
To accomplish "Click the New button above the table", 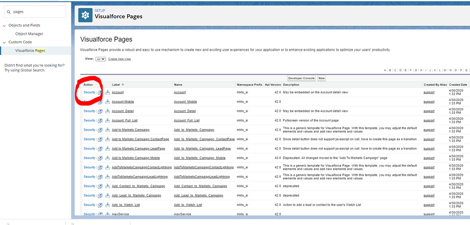I will pos(321,78).
